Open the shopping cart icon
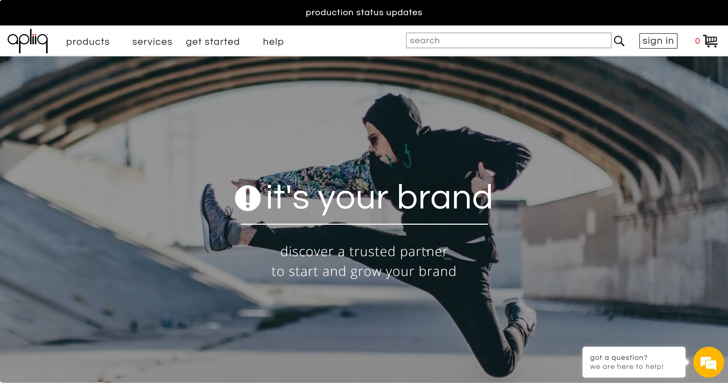Screen dimensions: 728x383 click(x=710, y=41)
